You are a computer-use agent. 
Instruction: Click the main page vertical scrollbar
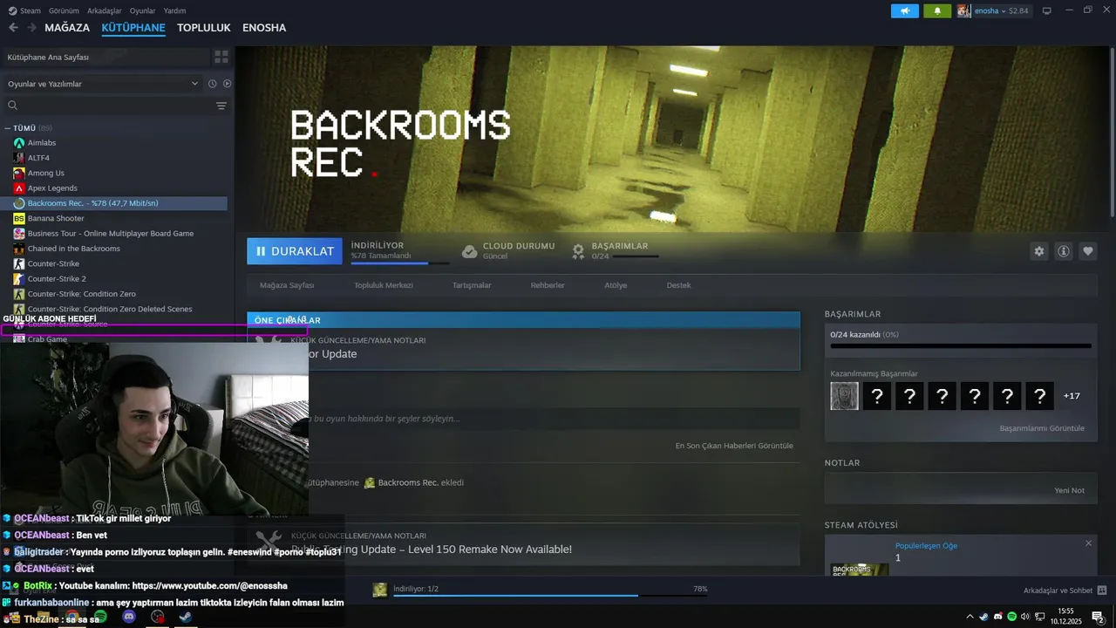point(1112,131)
